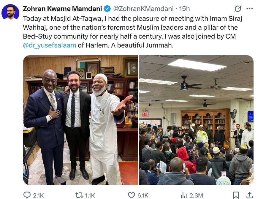Click the Zohran Kwame Mamdani display name
Screen dimensions: 263x199
(x=62, y=9)
